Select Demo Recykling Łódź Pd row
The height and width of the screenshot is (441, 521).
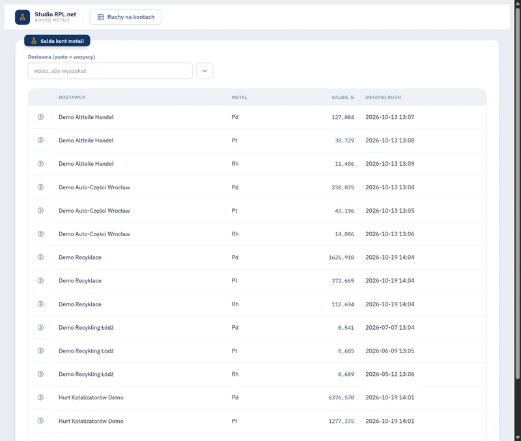(257, 328)
